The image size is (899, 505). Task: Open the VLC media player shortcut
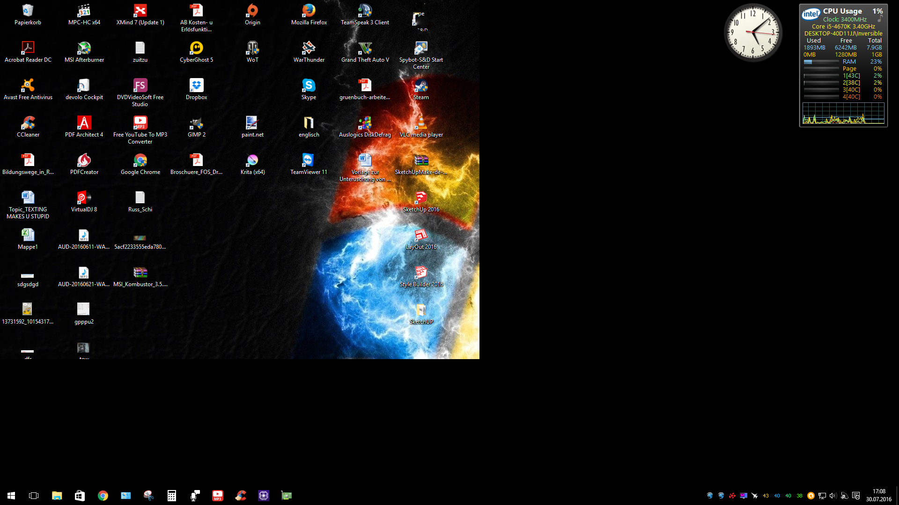(420, 123)
